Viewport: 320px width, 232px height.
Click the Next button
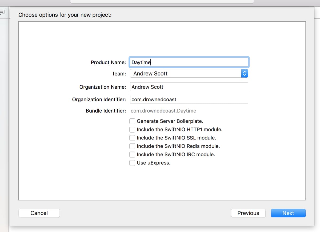click(x=288, y=213)
